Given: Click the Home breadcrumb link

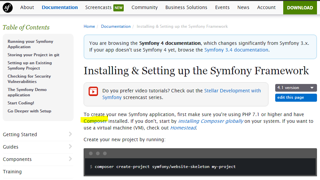Looking at the screenshot, I should point(89,26).
